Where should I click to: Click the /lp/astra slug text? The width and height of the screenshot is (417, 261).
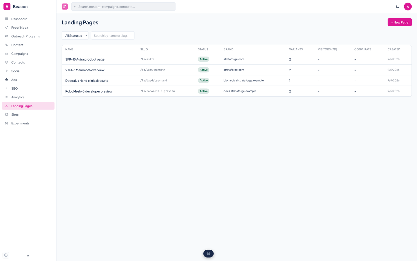pyautogui.click(x=147, y=59)
